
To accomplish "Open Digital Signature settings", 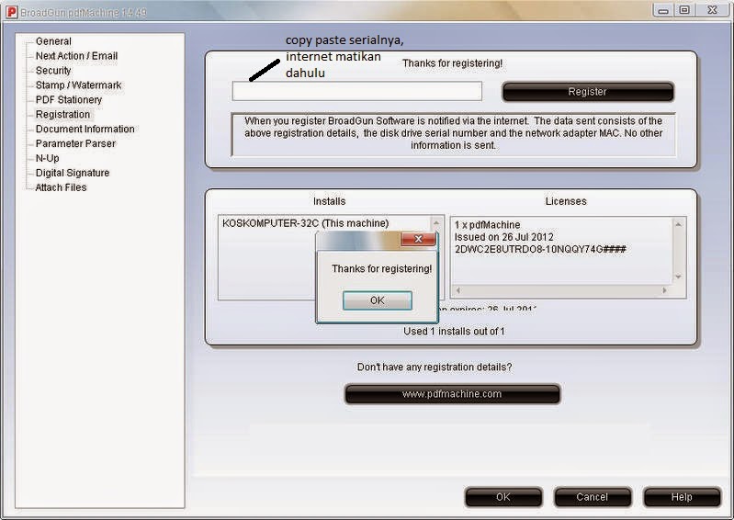I will [x=72, y=173].
